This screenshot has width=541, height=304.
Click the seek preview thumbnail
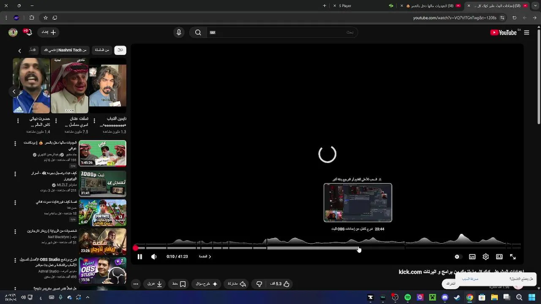coord(358,203)
